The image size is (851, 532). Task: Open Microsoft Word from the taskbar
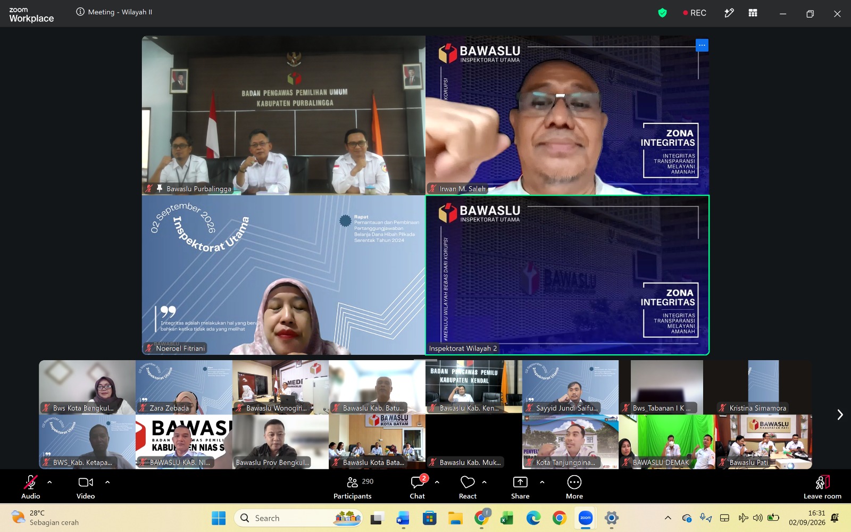[x=403, y=518]
